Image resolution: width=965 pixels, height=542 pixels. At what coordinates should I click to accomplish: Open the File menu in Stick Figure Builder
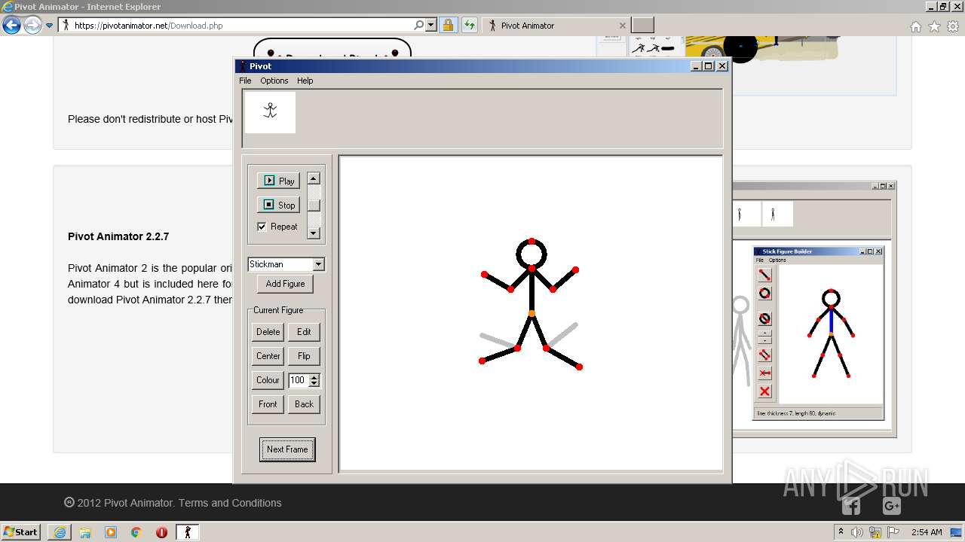point(760,260)
